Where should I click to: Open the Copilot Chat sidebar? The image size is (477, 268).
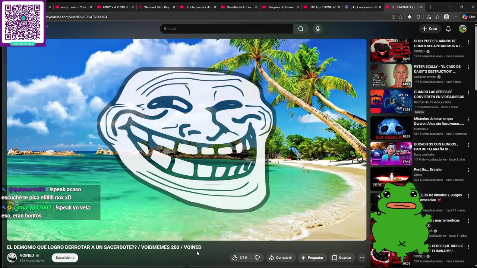(469, 17)
